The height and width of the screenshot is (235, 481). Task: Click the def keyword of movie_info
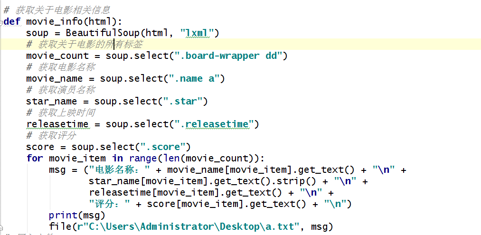click(x=12, y=21)
